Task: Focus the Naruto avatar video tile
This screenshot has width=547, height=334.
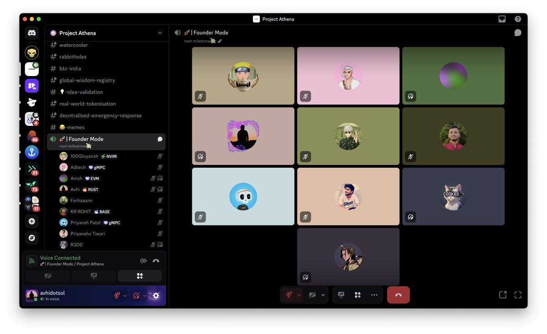Action: tap(243, 76)
